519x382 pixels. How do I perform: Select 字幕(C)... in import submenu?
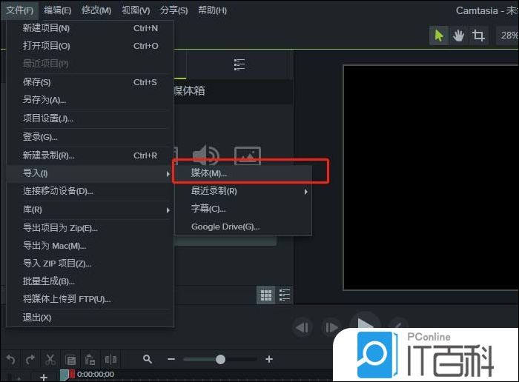click(243, 209)
